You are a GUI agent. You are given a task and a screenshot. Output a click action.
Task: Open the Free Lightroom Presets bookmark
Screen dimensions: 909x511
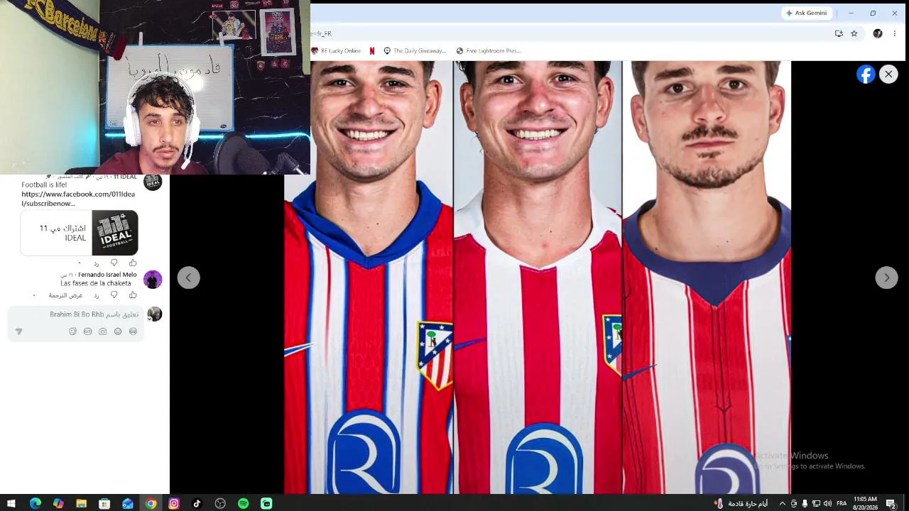(489, 51)
